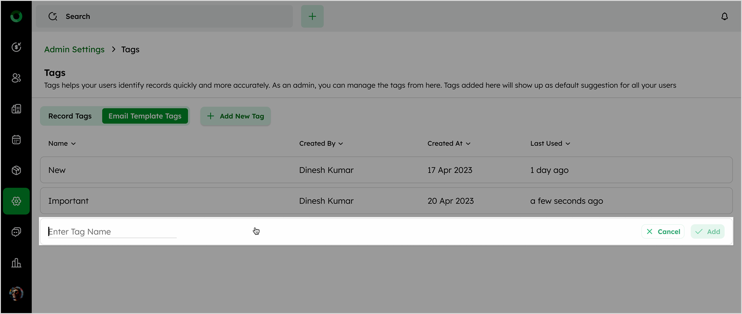Go to Admin Settings breadcrumb link
Viewport: 742px width, 314px height.
point(74,49)
